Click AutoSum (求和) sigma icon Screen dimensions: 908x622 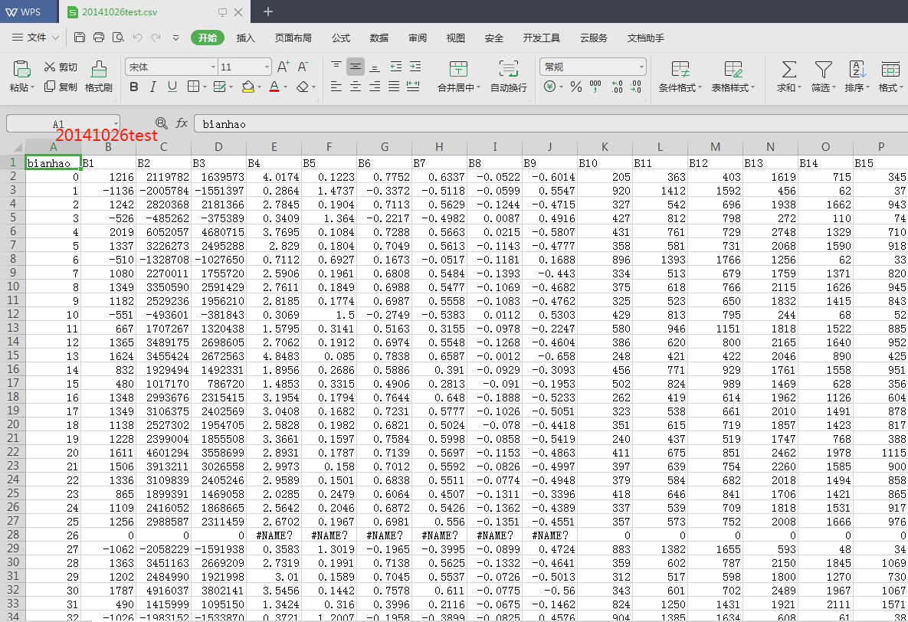[x=788, y=70]
